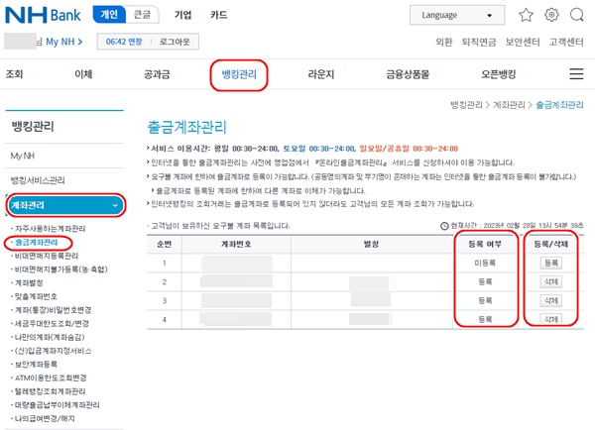Viewport: 595px width, 430px height.
Task: Open My NH chevron link
Action: tap(63, 42)
